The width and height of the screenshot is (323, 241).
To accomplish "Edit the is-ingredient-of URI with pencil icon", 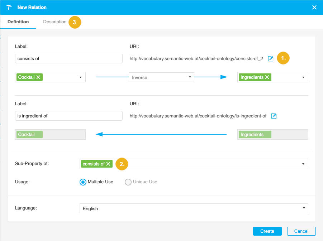I will pyautogui.click(x=274, y=116).
